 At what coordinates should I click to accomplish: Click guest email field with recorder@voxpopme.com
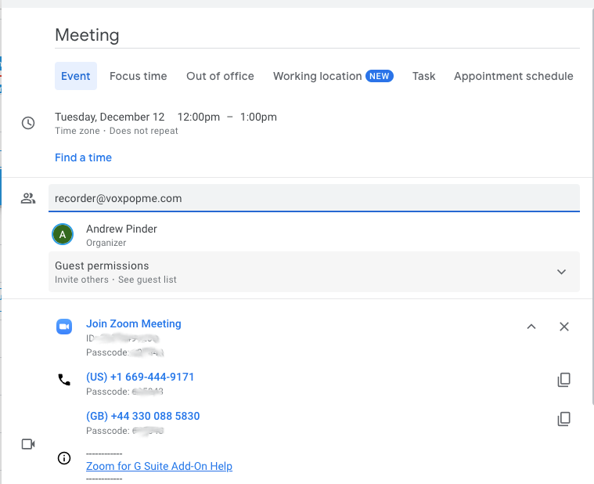point(314,198)
